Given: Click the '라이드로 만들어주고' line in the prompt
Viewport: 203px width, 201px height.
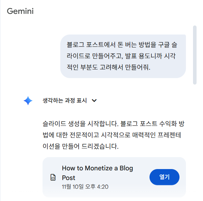Looking at the screenshot, I should tap(121, 56).
